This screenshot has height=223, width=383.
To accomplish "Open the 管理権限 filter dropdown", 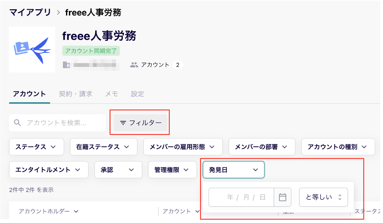I will (x=172, y=170).
